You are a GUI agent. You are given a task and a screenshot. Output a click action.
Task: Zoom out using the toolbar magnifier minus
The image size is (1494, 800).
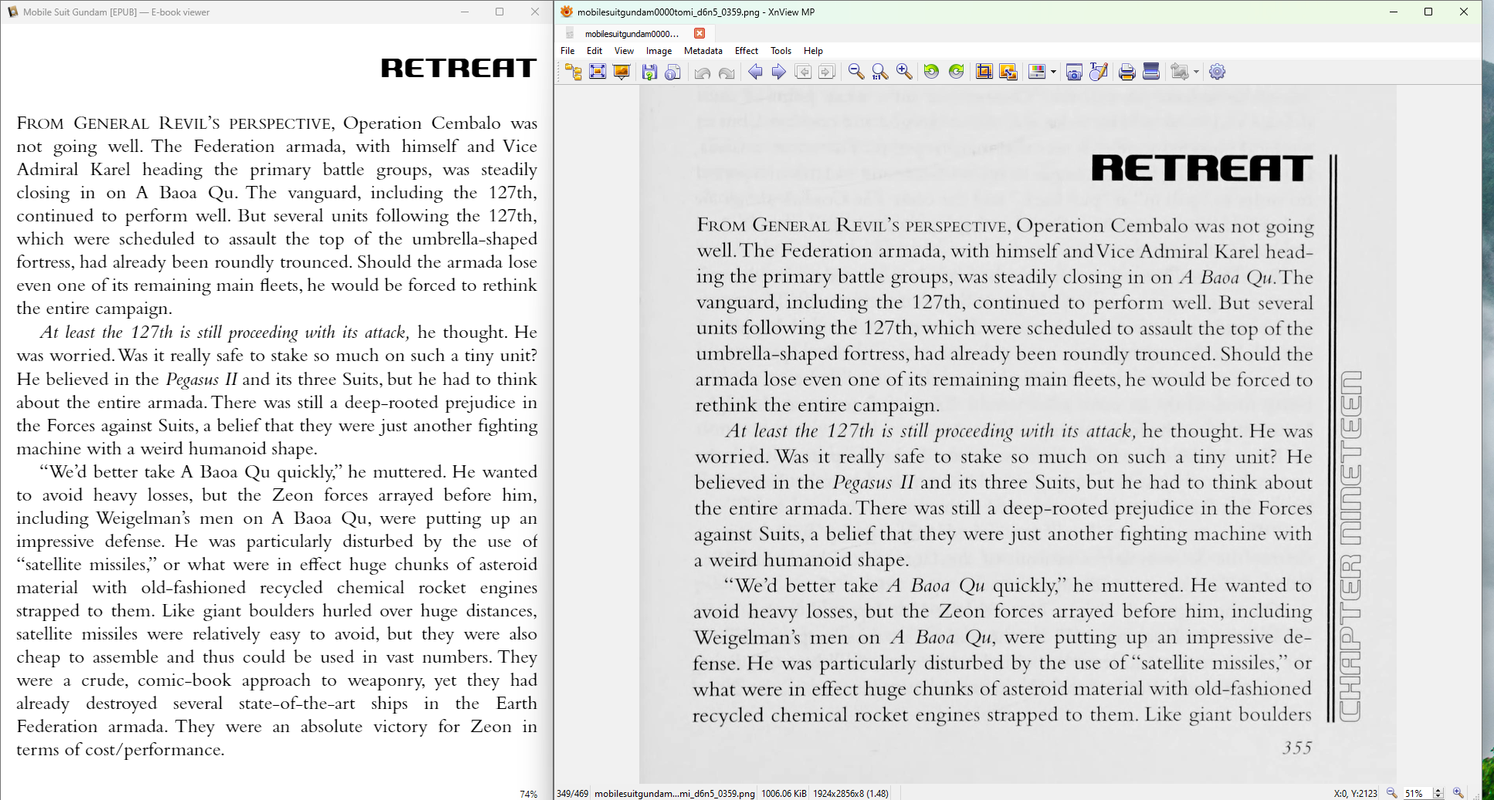point(856,72)
